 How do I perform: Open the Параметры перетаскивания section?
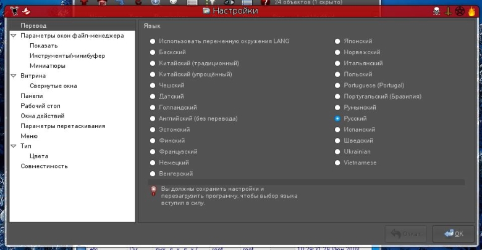(62, 126)
